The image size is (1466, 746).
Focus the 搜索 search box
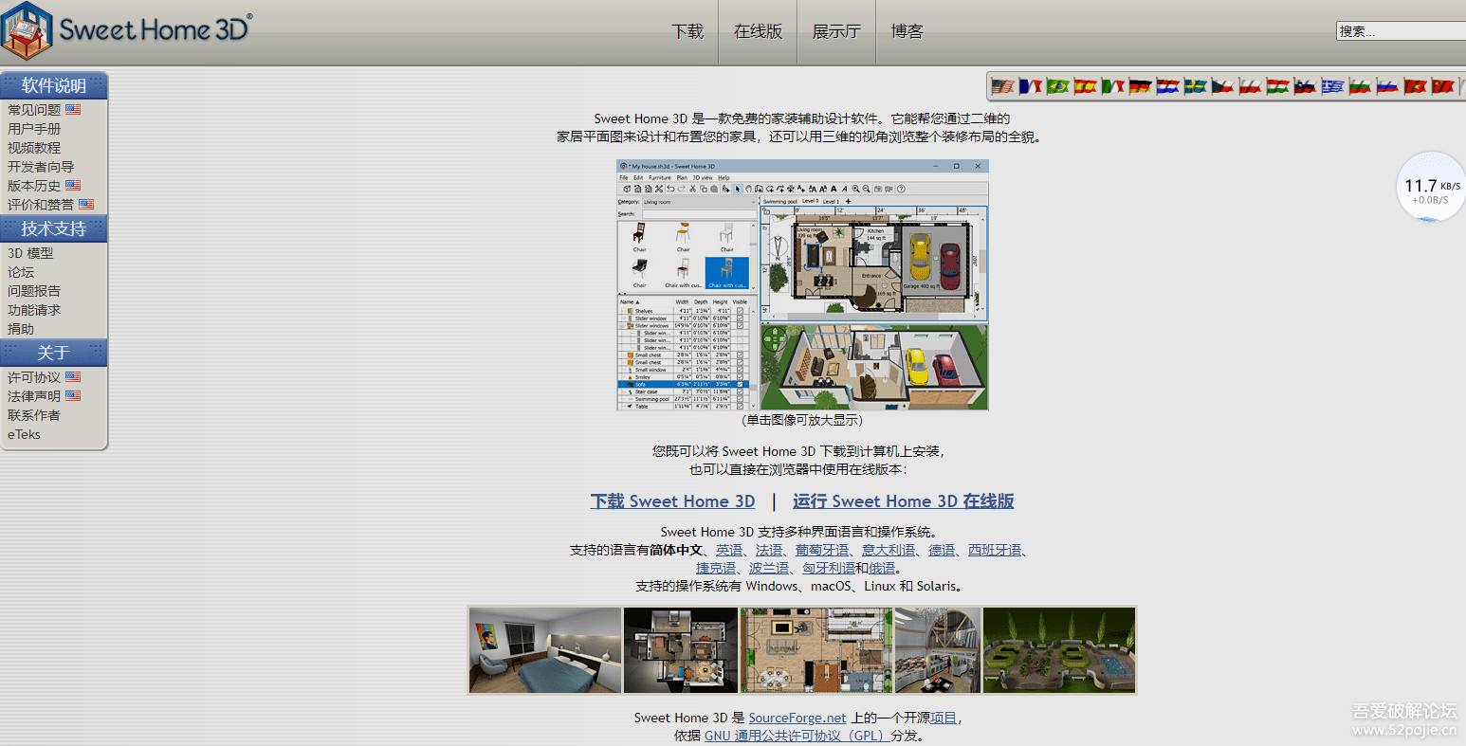(x=1402, y=31)
